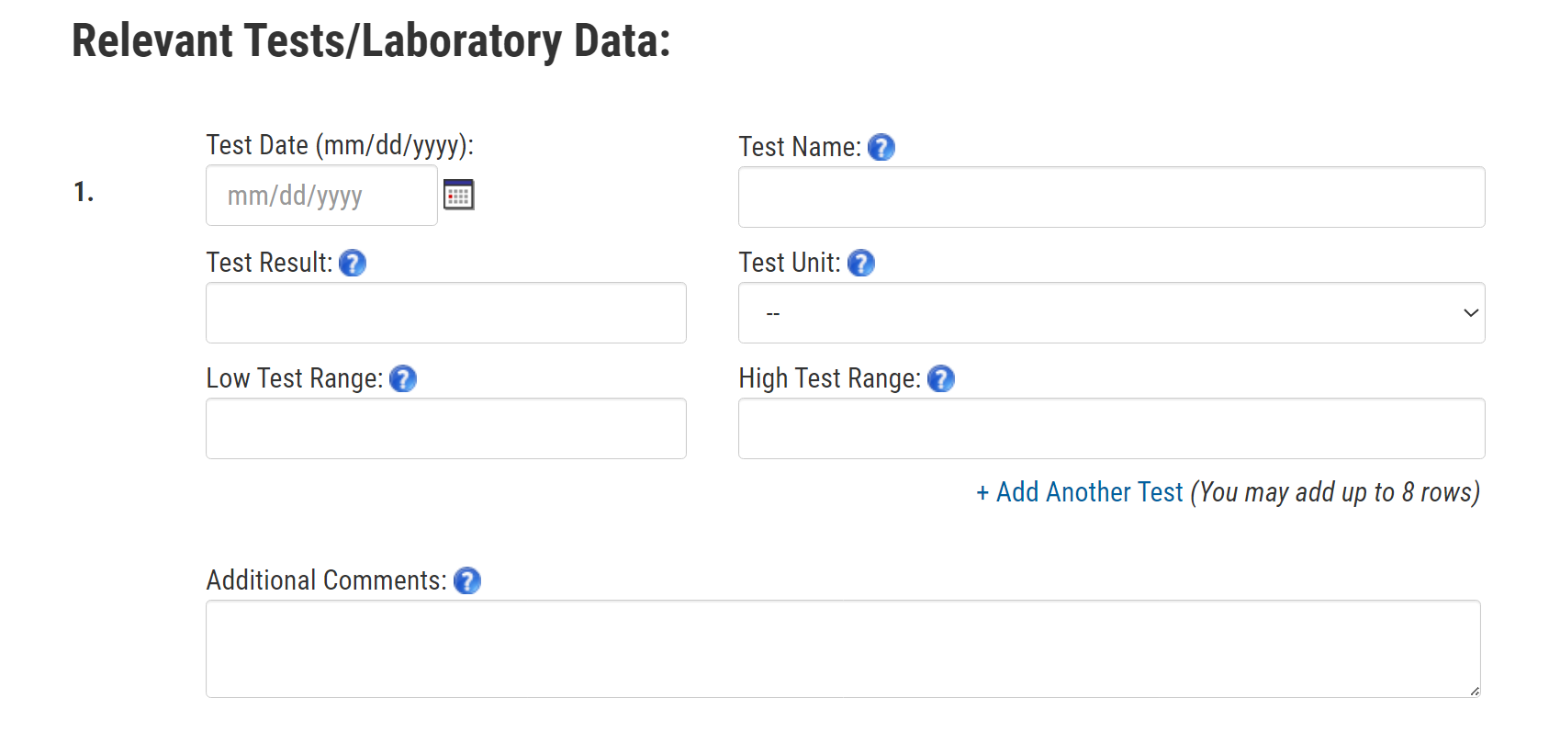Click into the Test Name text box
The image size is (1549, 754).
(x=1111, y=197)
